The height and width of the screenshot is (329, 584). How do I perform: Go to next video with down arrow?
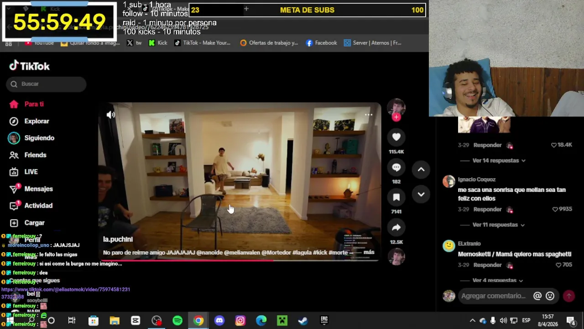(421, 195)
